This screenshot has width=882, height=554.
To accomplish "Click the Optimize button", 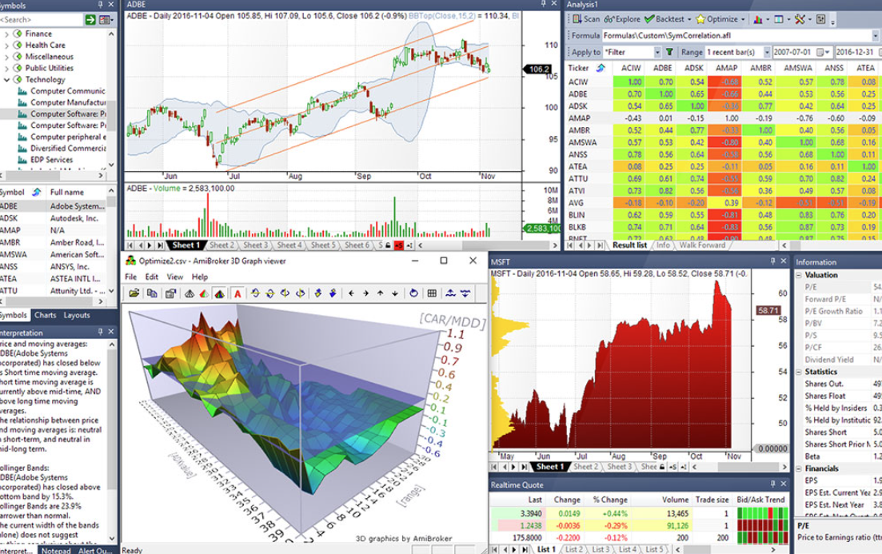I will point(721,19).
